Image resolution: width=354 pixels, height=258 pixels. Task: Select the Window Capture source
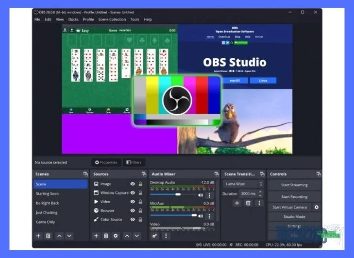[111, 193]
